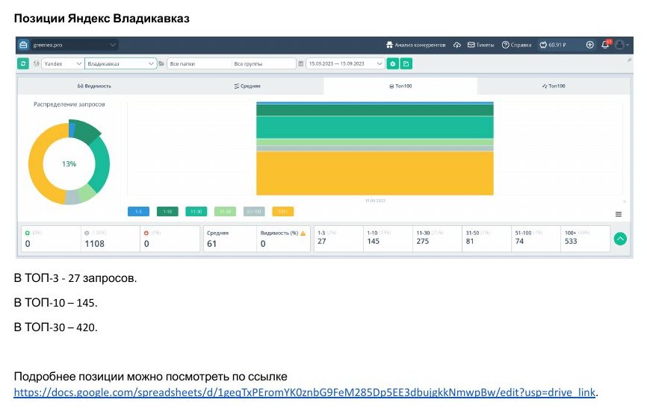Click the cloud upload icon in header
Viewport: 647px width, 414px height.
[x=456, y=45]
